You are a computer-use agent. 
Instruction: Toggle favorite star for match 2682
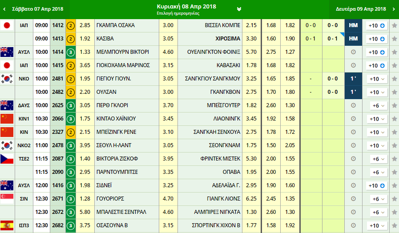pyautogui.click(x=394, y=225)
